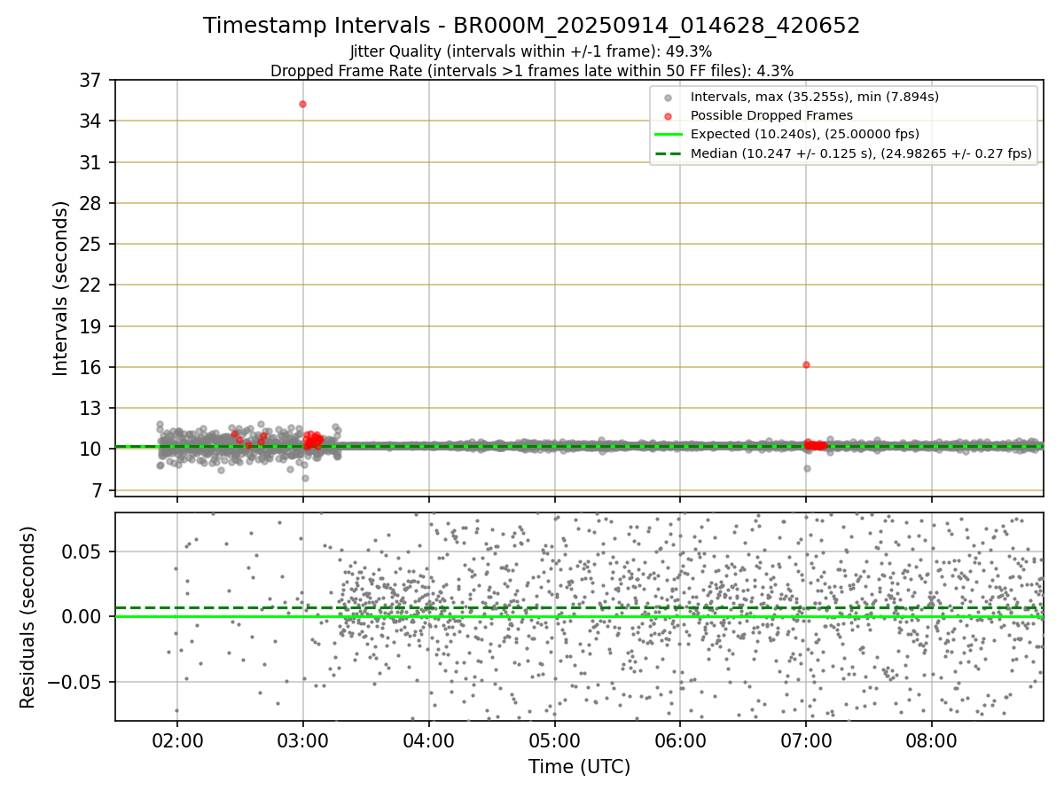Click the grey legend marker for Intervals
This screenshot has height=798, width=1064.
669,98
